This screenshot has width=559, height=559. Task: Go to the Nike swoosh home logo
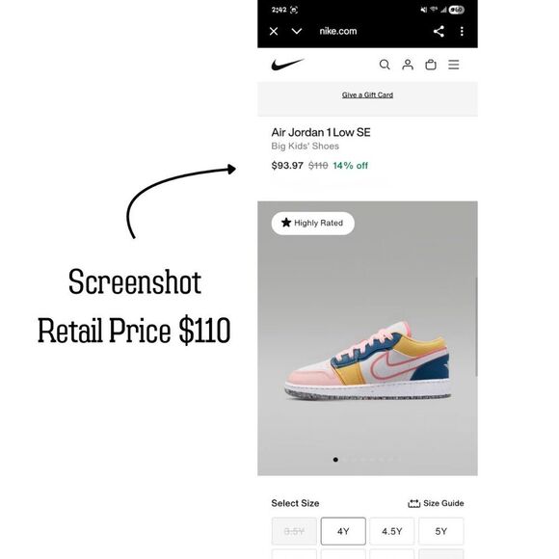click(x=287, y=65)
